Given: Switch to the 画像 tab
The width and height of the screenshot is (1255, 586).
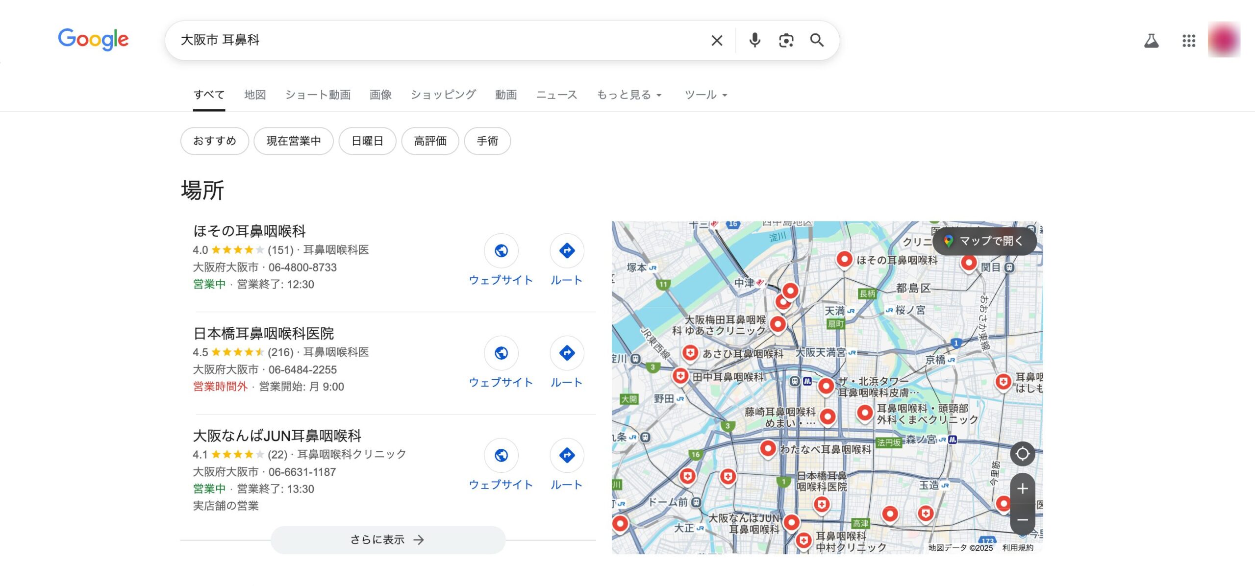Looking at the screenshot, I should [x=380, y=95].
